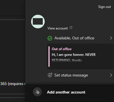Click the Set status message edit icon
The image size is (114, 102).
[x=50, y=75]
